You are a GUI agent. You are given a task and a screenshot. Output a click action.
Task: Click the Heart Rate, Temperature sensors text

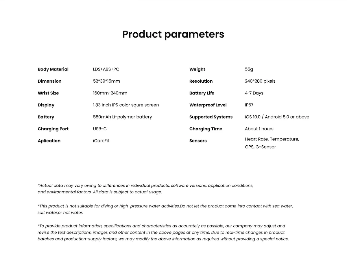point(272,139)
